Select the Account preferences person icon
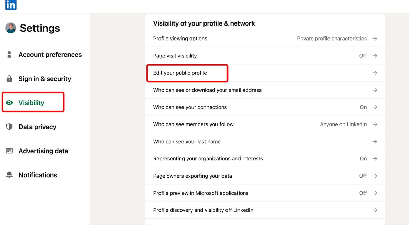 click(9, 54)
